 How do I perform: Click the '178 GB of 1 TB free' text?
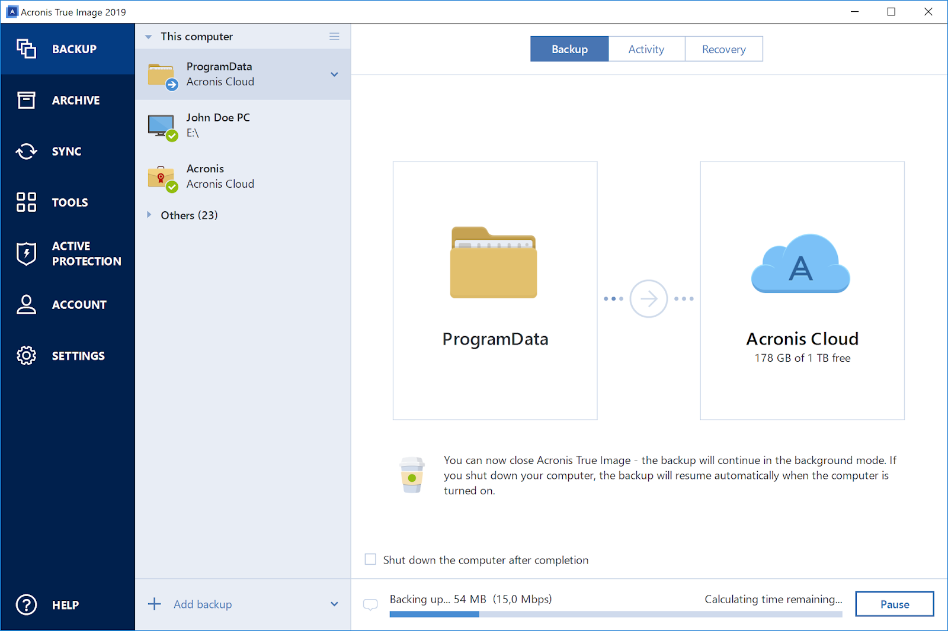802,358
